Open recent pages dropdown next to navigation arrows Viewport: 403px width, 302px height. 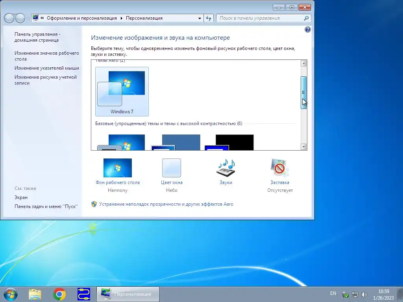[28, 18]
